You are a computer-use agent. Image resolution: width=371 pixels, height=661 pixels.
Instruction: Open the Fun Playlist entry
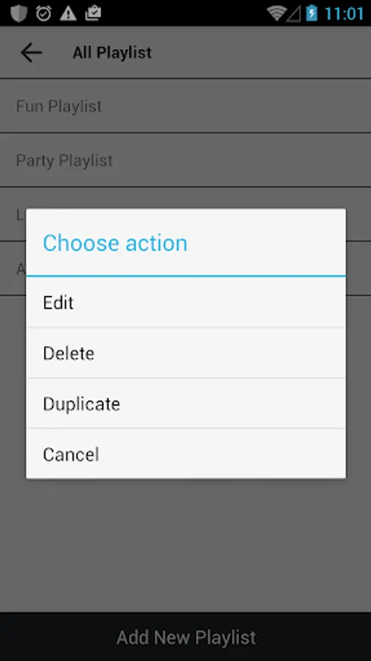(x=185, y=106)
